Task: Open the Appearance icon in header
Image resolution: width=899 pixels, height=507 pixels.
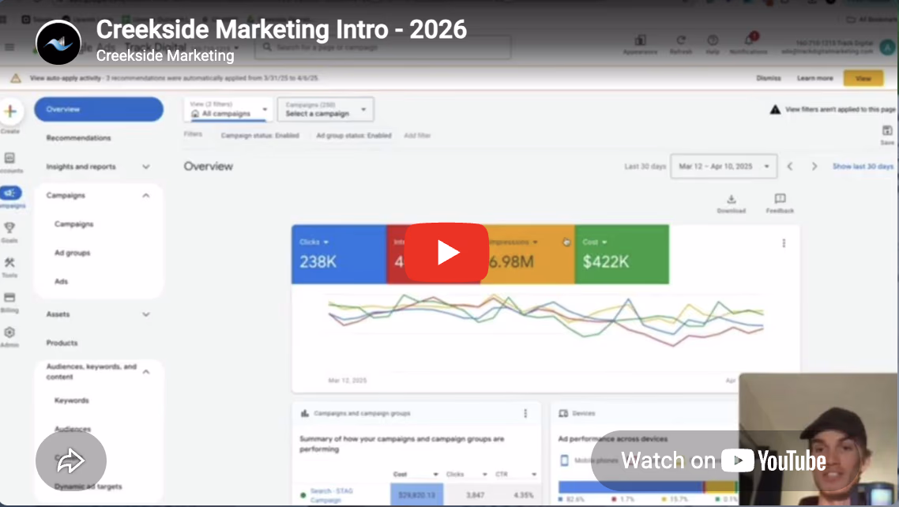Action: pos(641,41)
